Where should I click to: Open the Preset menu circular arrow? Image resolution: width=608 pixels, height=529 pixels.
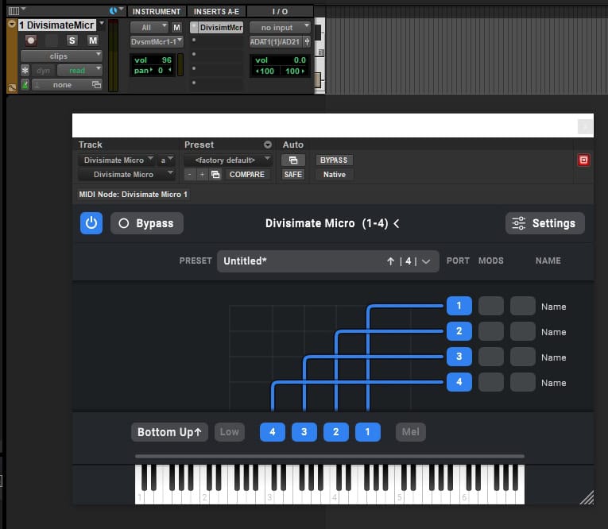click(268, 145)
